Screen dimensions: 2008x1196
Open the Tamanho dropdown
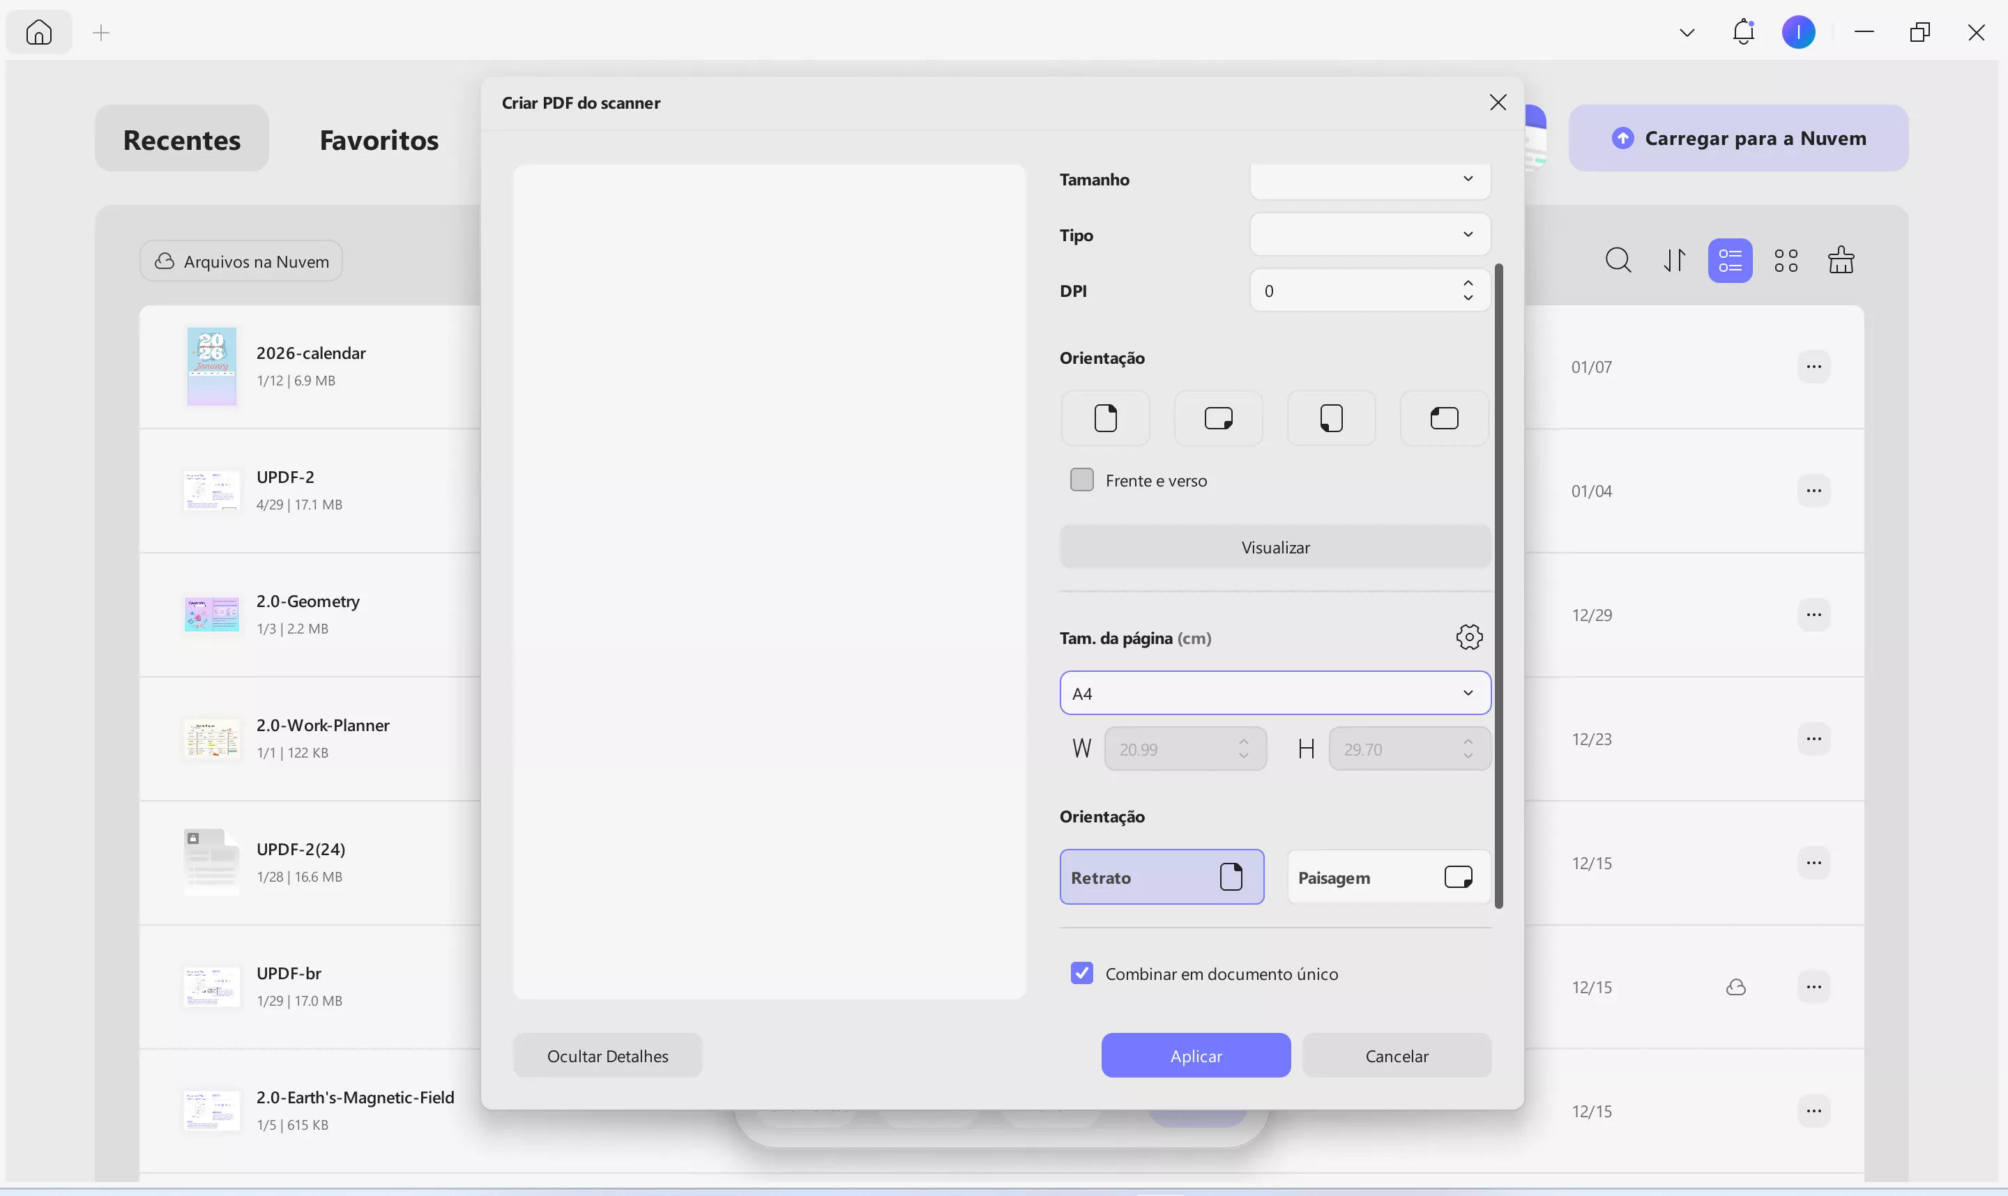(1369, 179)
